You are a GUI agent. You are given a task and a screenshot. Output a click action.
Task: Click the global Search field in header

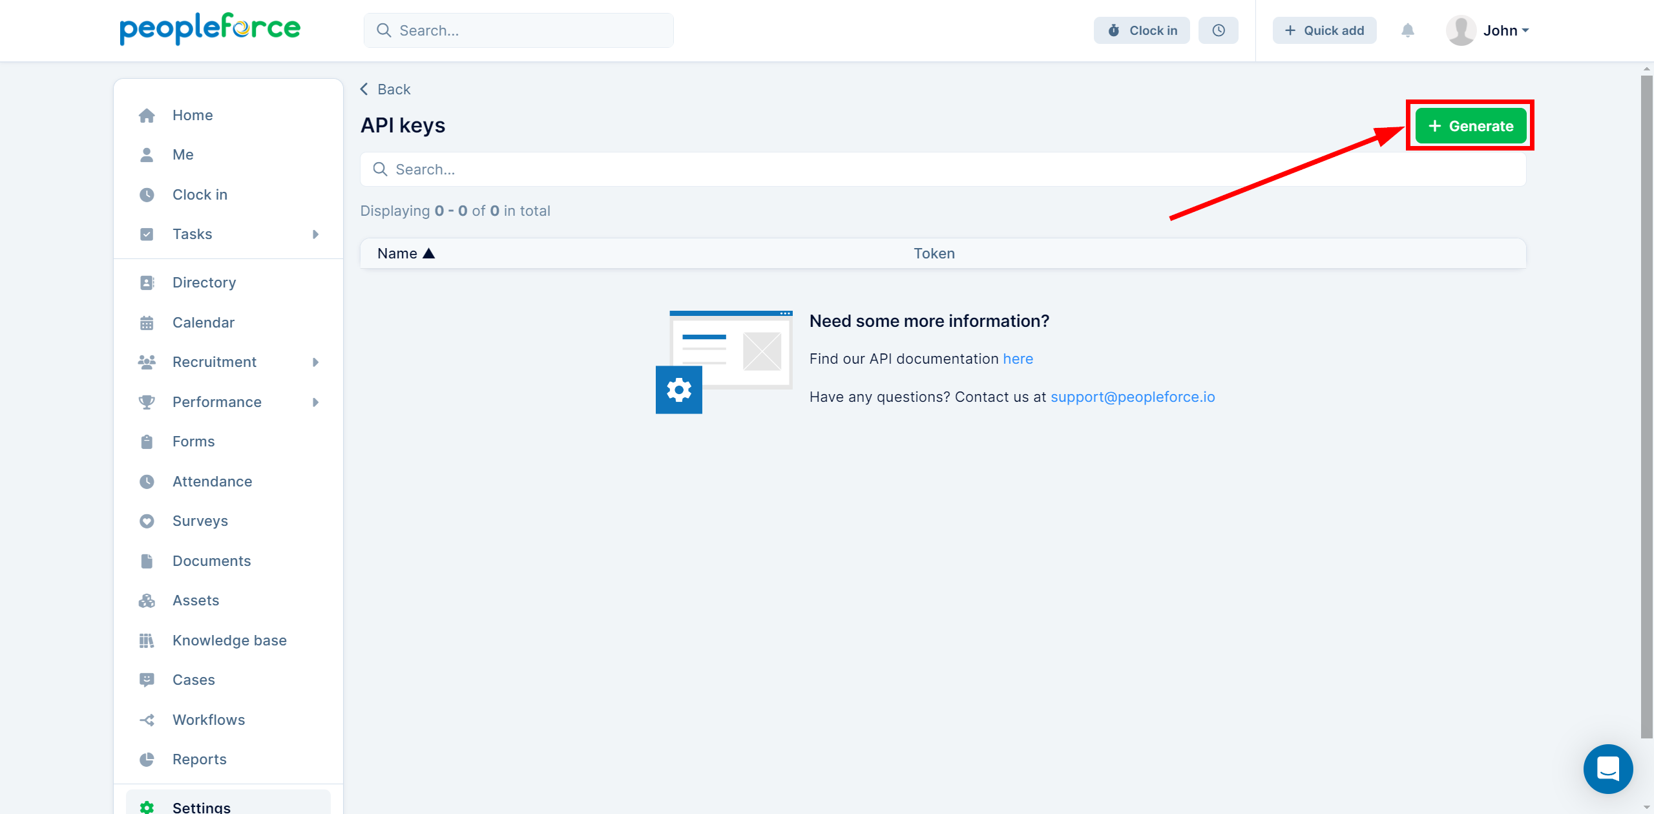519,30
